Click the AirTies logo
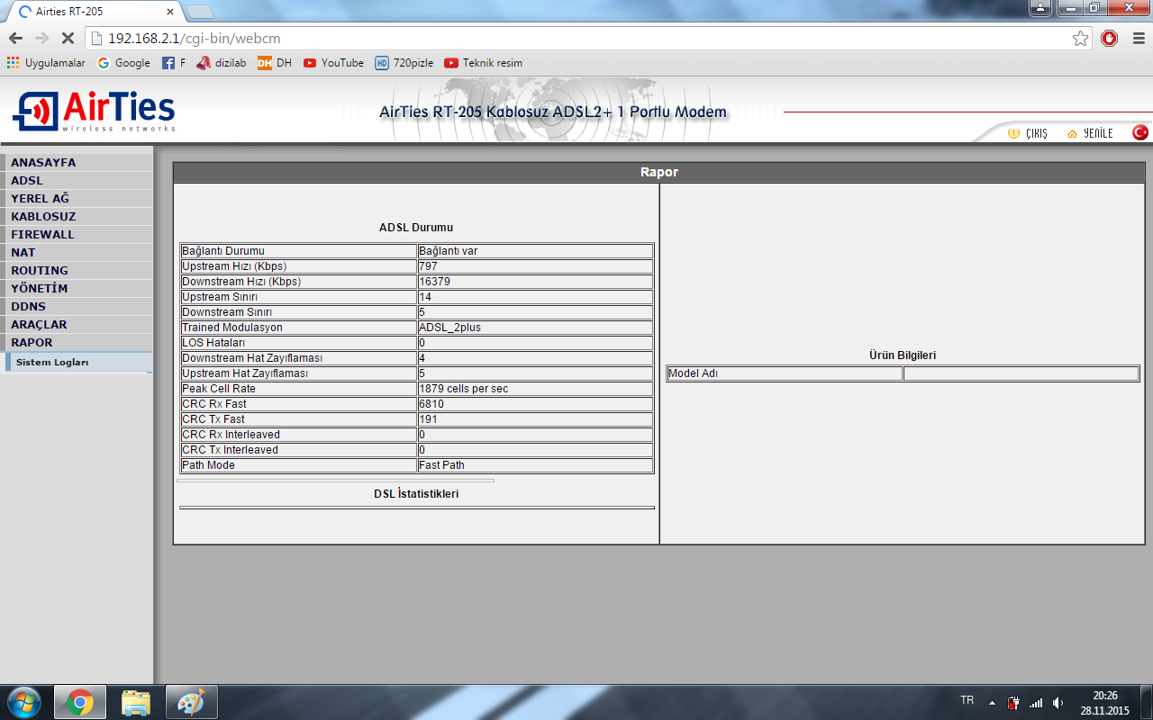 click(x=94, y=111)
